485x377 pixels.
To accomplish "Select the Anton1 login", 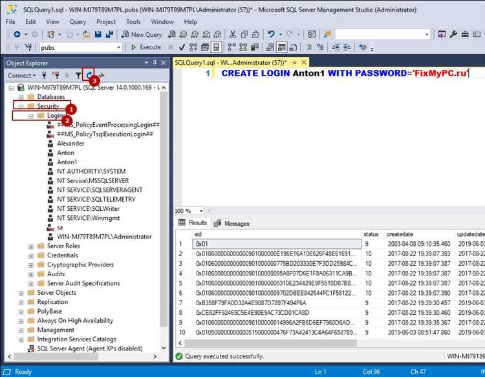I will [x=67, y=162].
